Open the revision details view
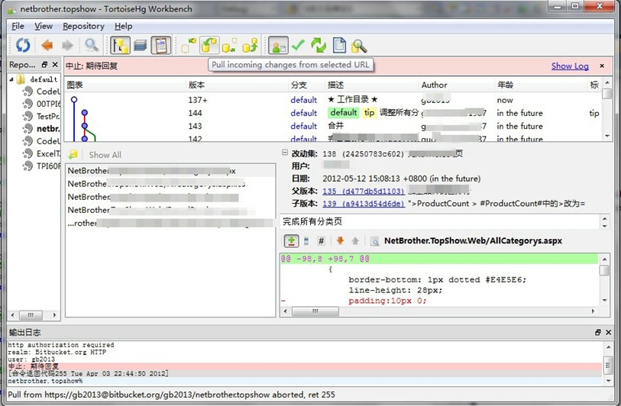The image size is (621, 406). [x=278, y=46]
